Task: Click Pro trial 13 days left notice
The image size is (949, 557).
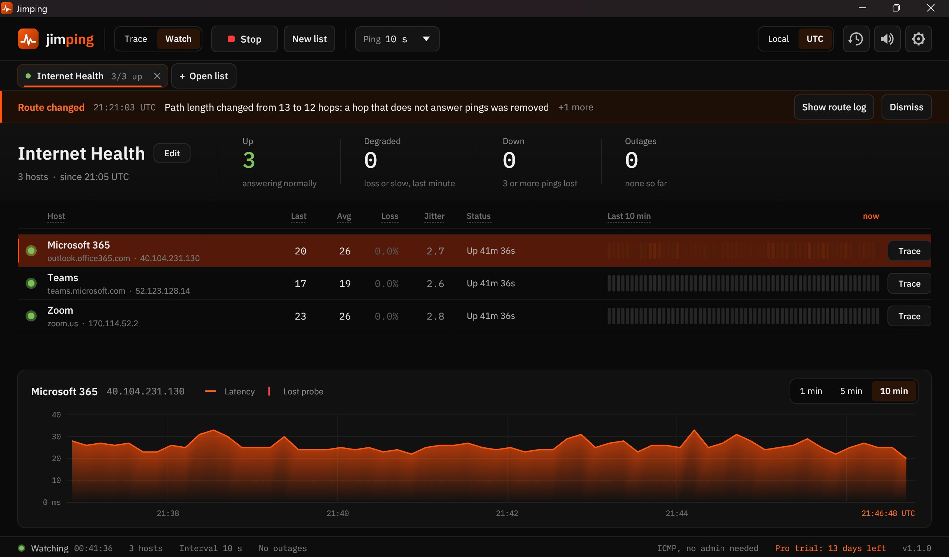Action: tap(830, 548)
